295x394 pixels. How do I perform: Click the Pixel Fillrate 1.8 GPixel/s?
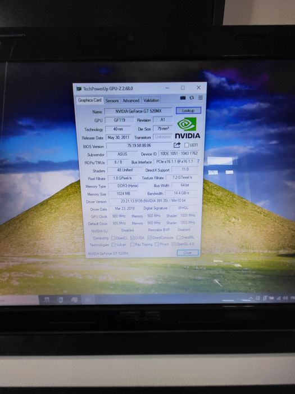coord(122,178)
